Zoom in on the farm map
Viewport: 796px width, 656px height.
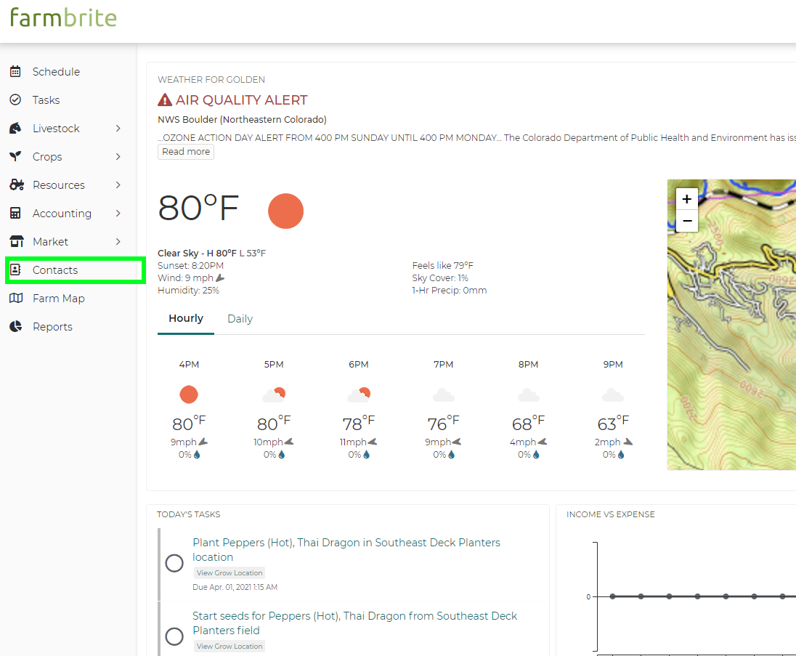[x=687, y=199]
